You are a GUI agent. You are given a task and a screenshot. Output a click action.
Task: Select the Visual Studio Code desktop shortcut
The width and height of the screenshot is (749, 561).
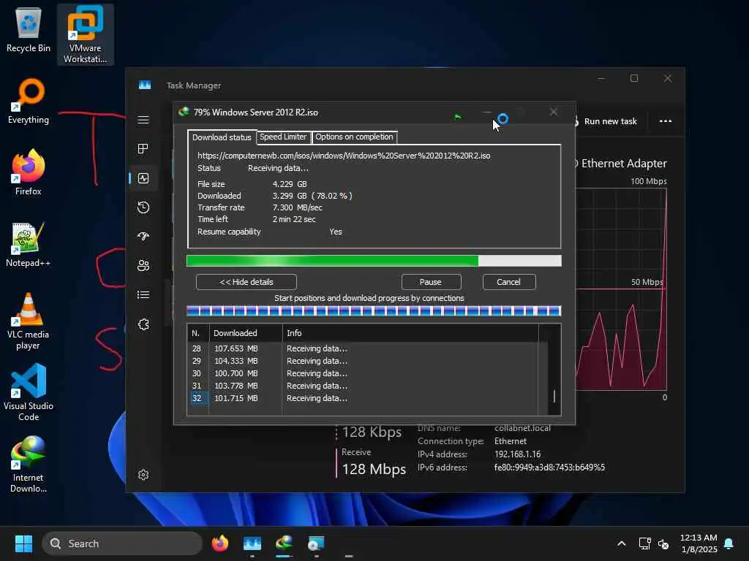pos(29,392)
